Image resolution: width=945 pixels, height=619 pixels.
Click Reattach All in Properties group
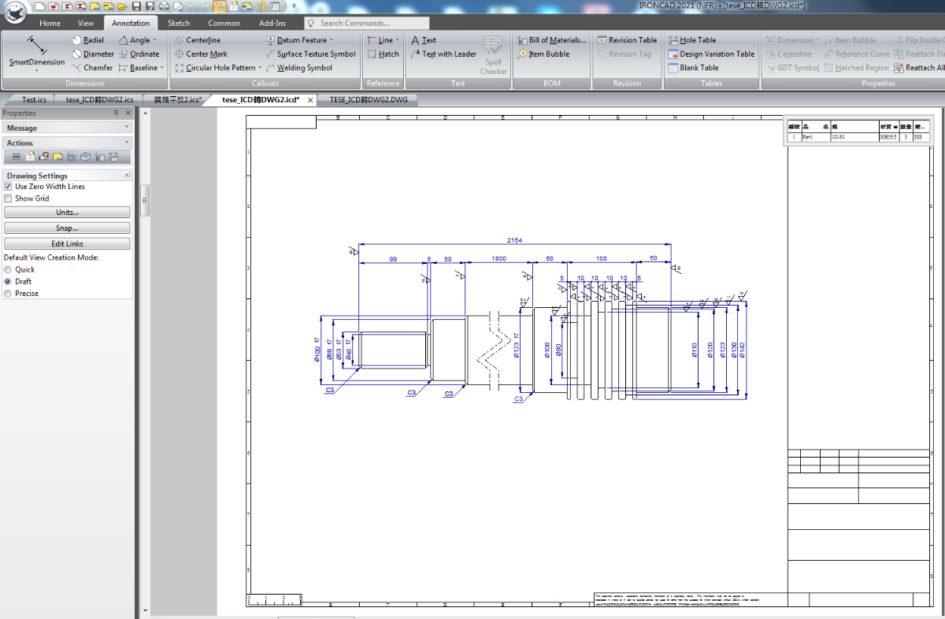919,68
